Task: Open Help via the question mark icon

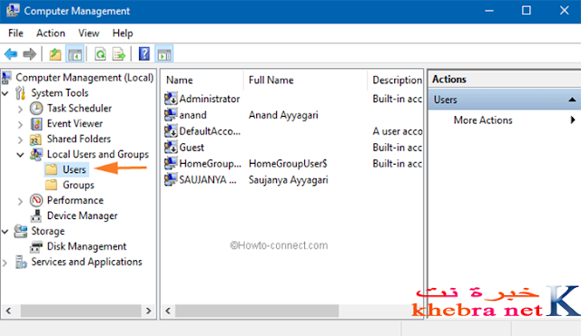Action: click(x=144, y=54)
